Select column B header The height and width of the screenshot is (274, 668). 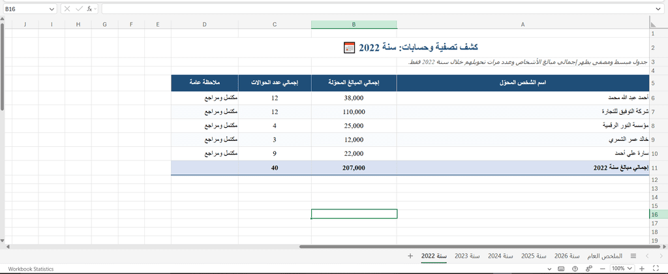click(354, 25)
